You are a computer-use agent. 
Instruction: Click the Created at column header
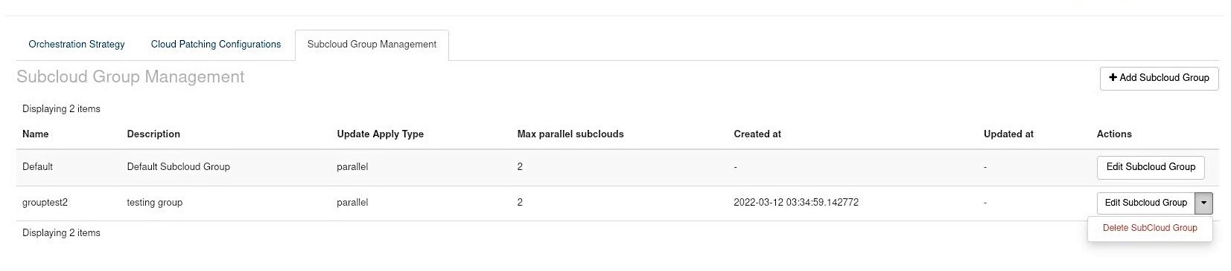pos(757,134)
